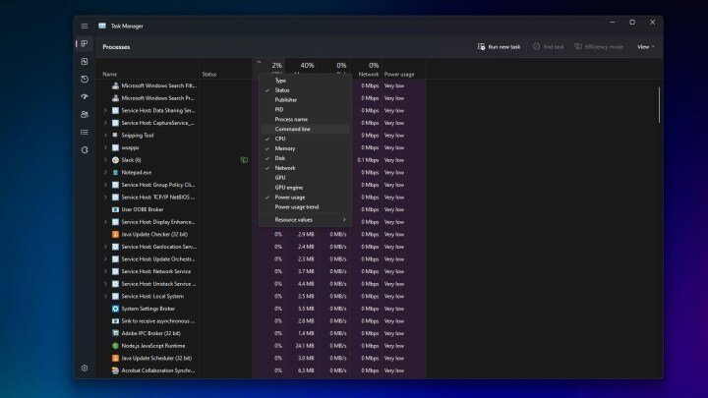Open the Performance page in sidebar
708x398 pixels.
click(x=85, y=61)
